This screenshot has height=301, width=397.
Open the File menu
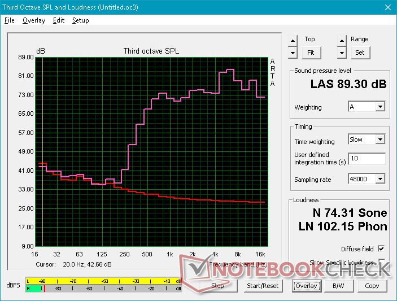tap(10, 20)
